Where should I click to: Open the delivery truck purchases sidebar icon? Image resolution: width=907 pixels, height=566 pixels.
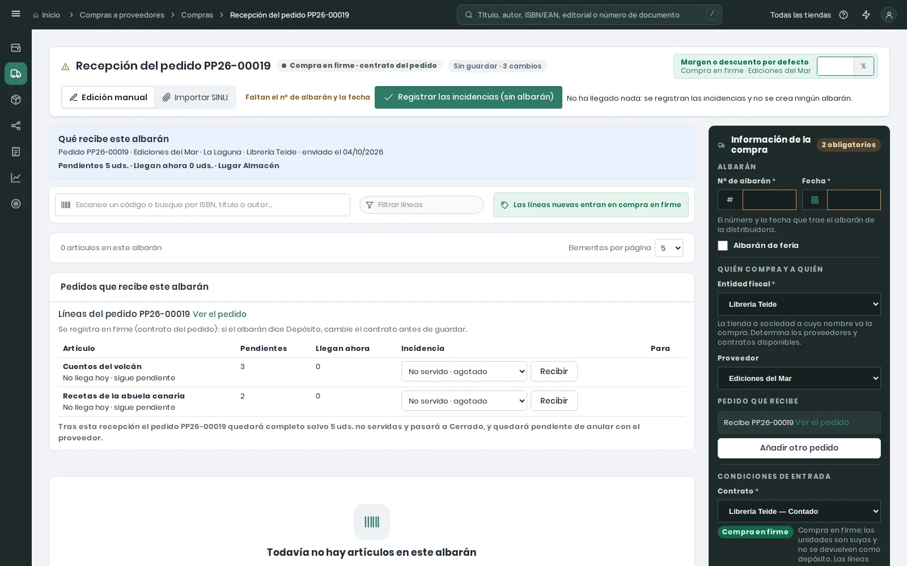[16, 74]
